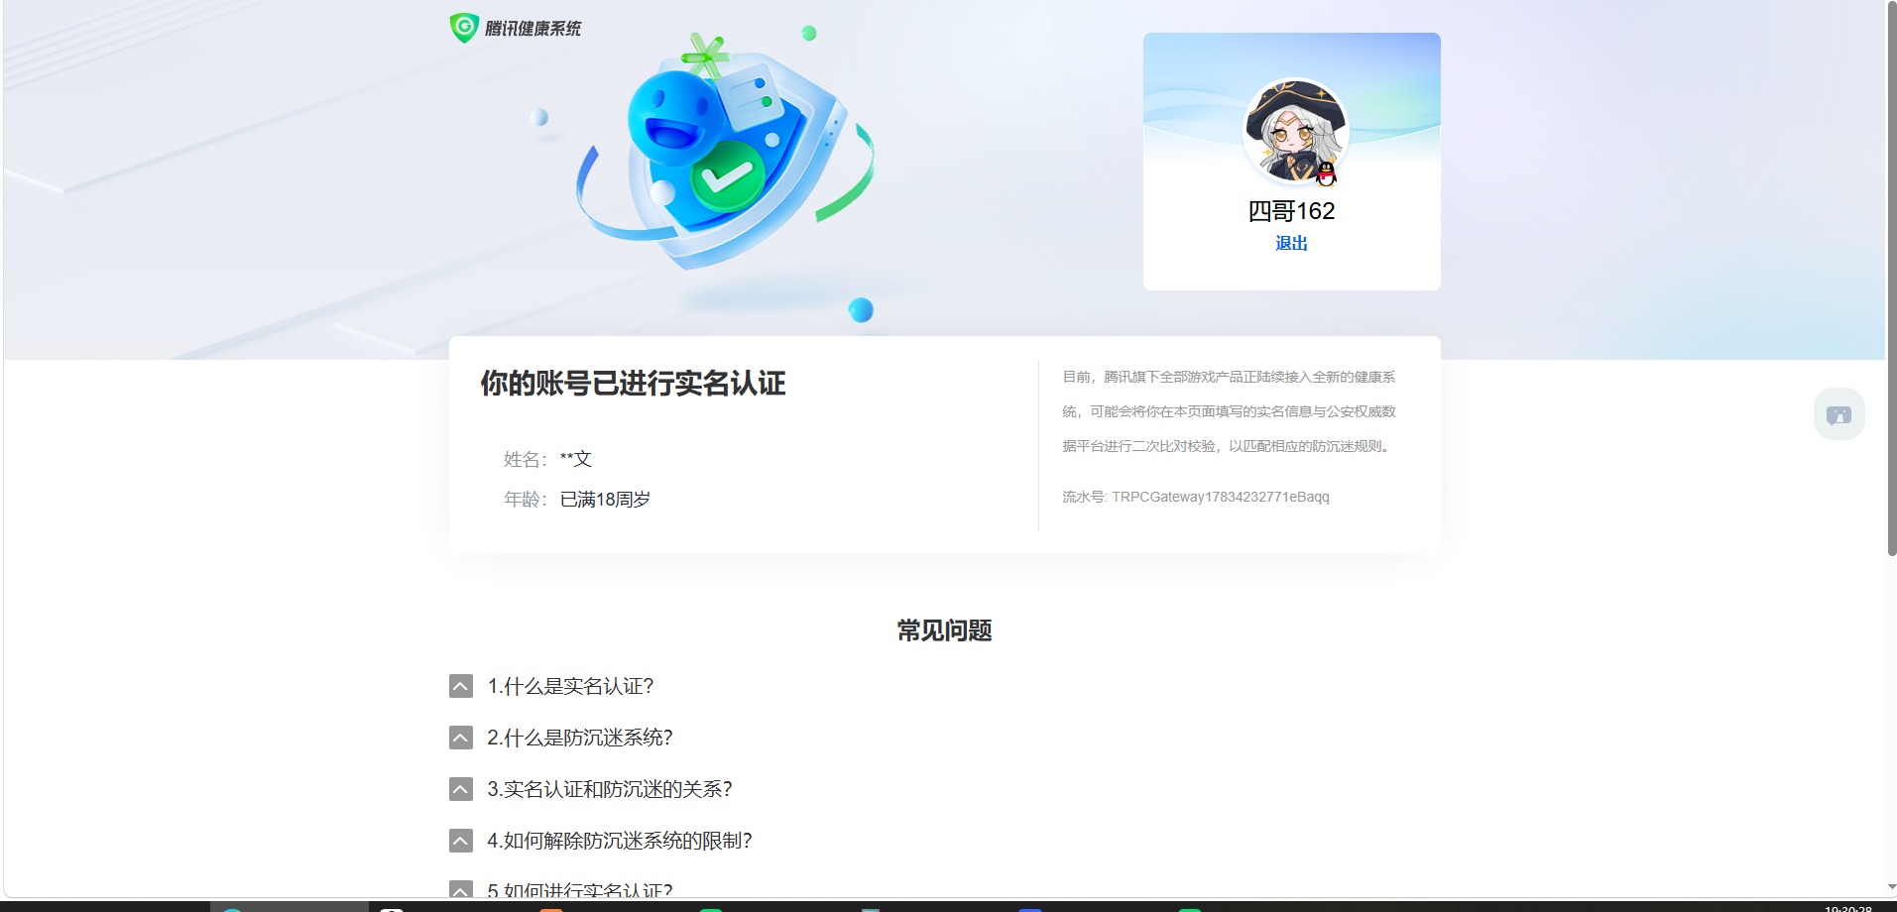The height and width of the screenshot is (912, 1897).
Task: Expand FAQ 4.如何解除防沉迷系统的限制 chevron
Action: 461,841
